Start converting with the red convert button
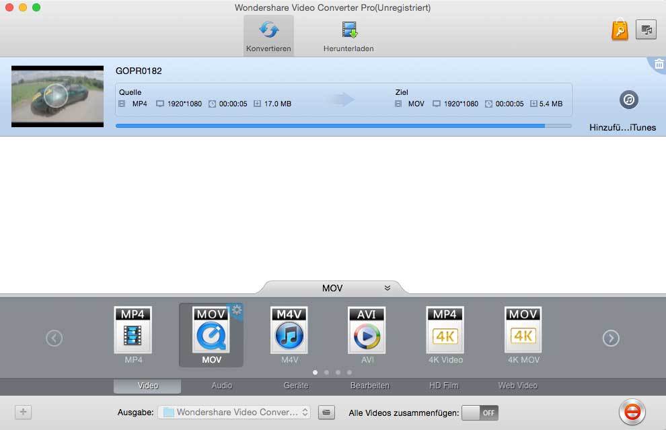Image resolution: width=666 pixels, height=430 pixels. (x=631, y=412)
